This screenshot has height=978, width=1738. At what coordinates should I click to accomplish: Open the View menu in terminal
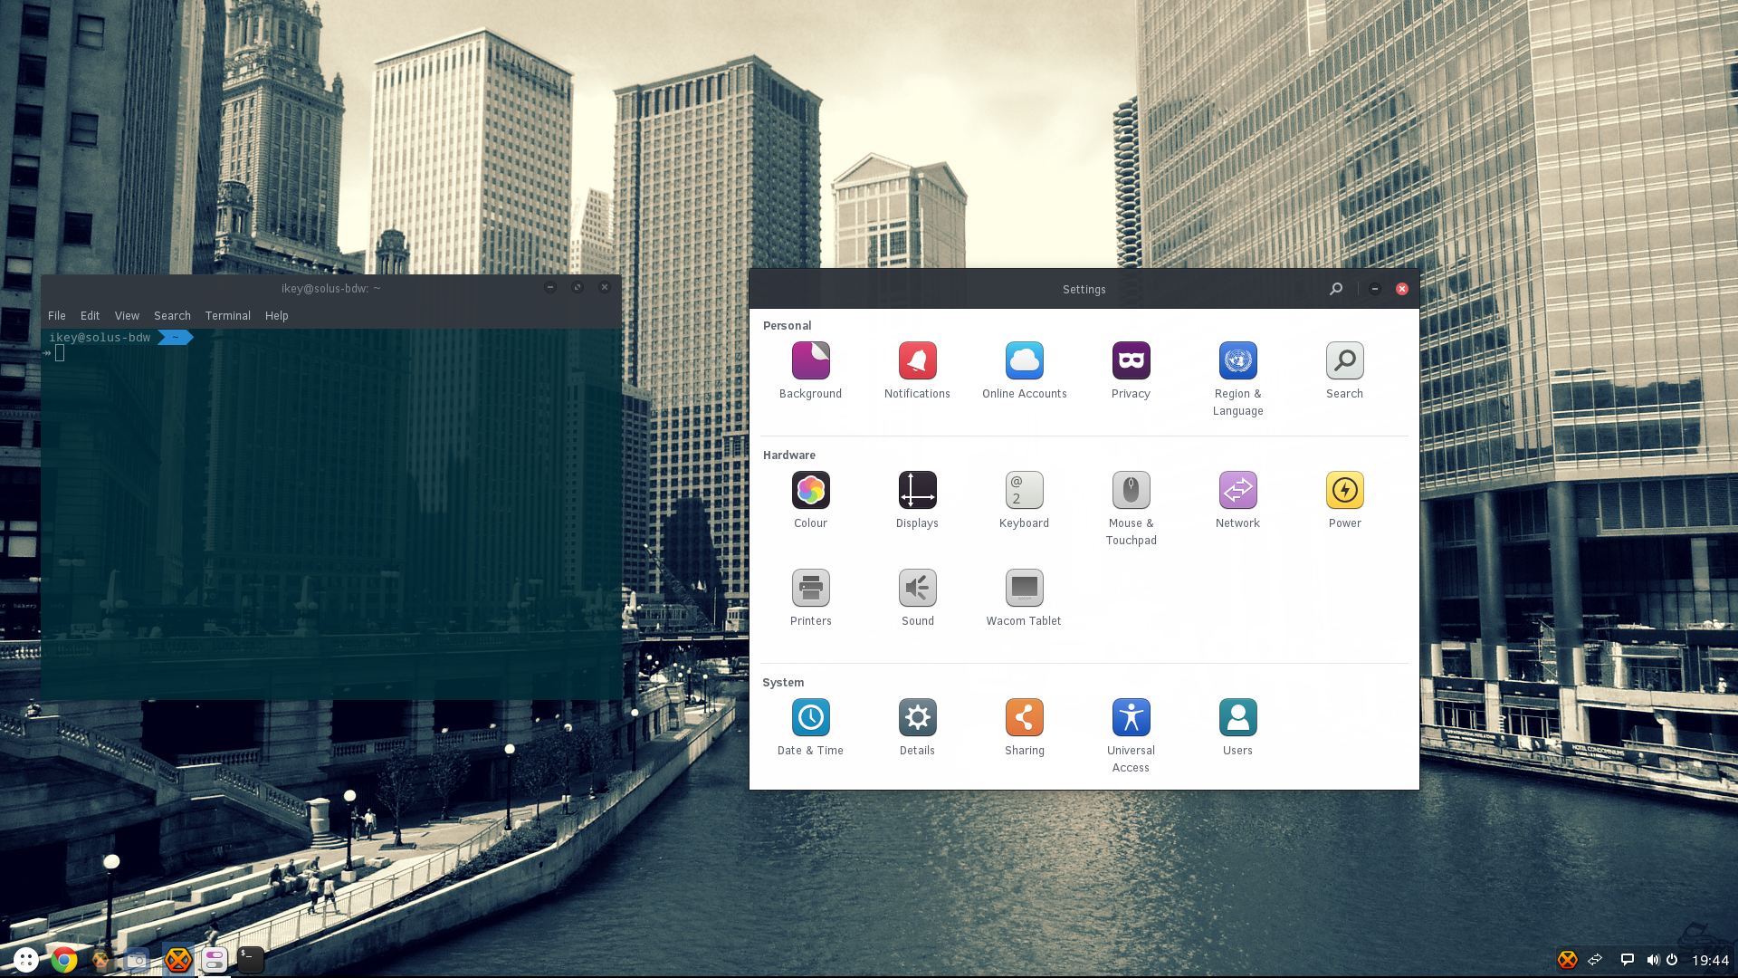coord(127,315)
